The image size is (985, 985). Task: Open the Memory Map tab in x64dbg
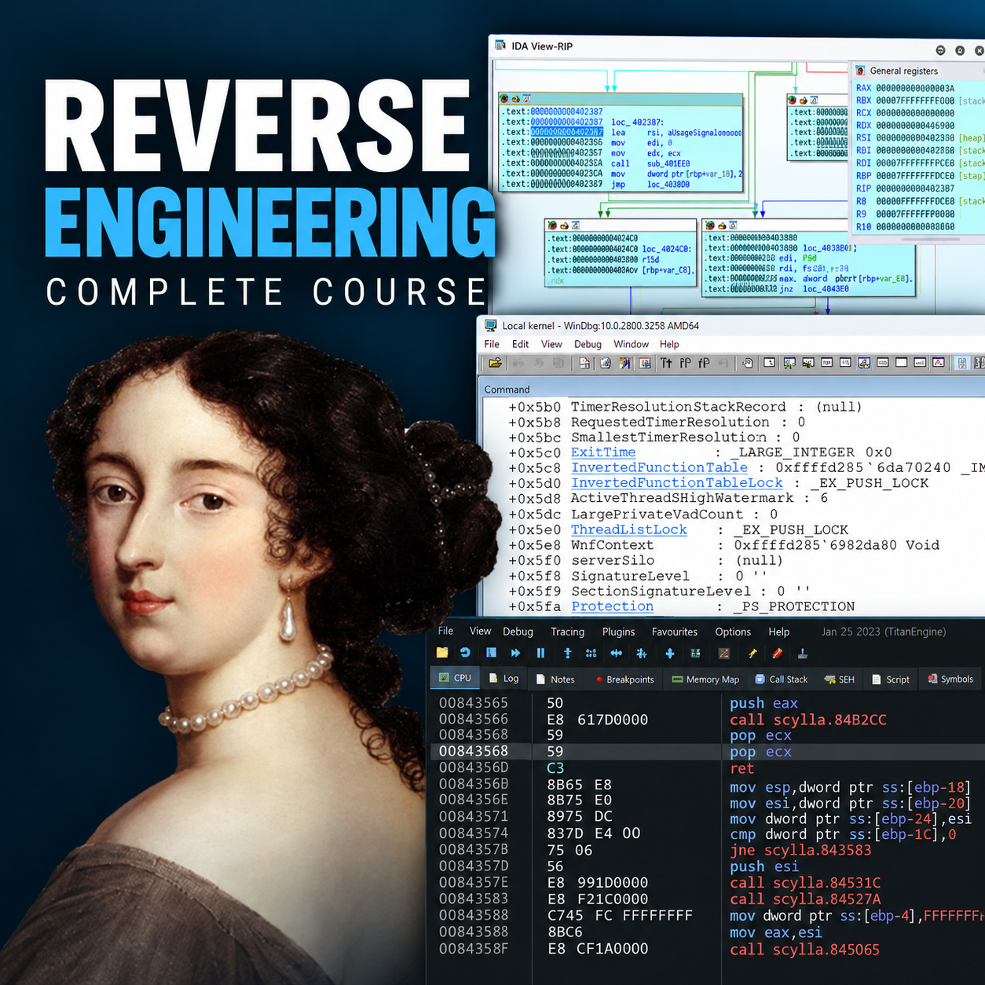[x=705, y=679]
